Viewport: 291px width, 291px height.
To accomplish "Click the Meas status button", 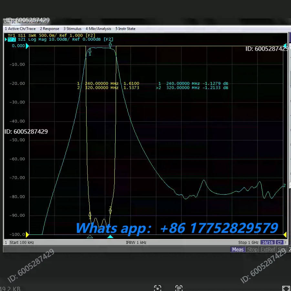I will (x=238, y=249).
